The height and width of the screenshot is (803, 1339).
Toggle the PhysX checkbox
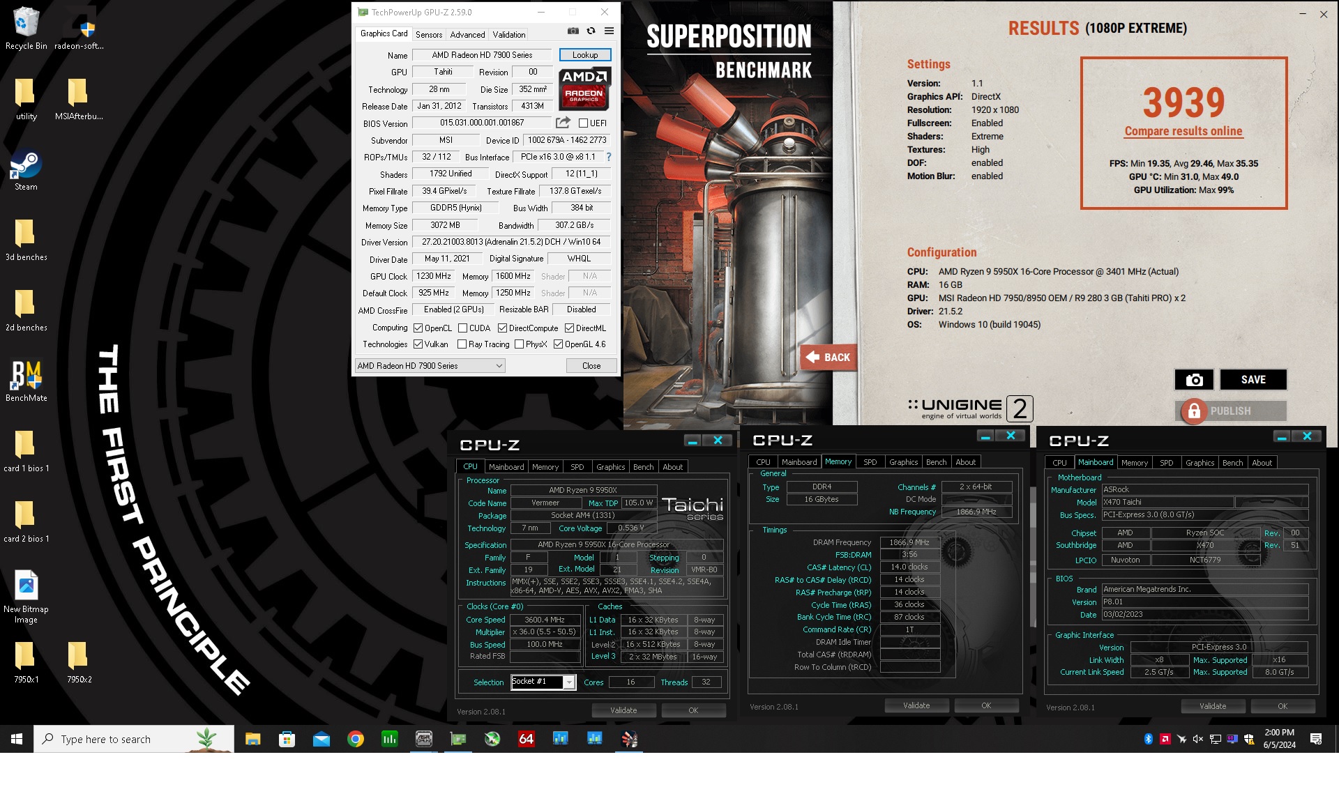click(519, 344)
